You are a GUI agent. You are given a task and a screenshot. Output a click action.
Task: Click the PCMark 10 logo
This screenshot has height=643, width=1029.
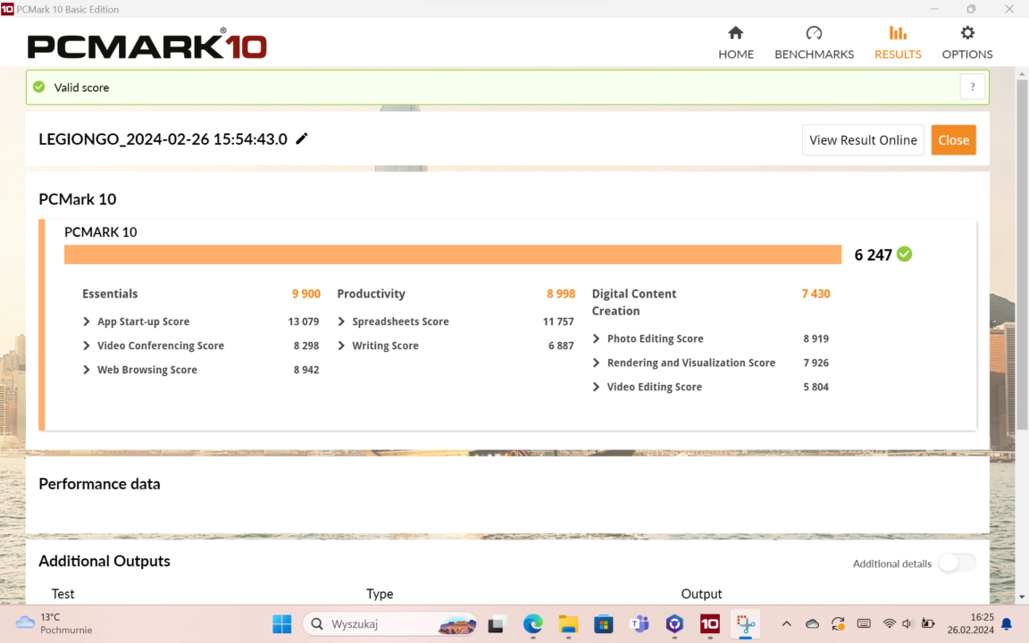click(147, 43)
